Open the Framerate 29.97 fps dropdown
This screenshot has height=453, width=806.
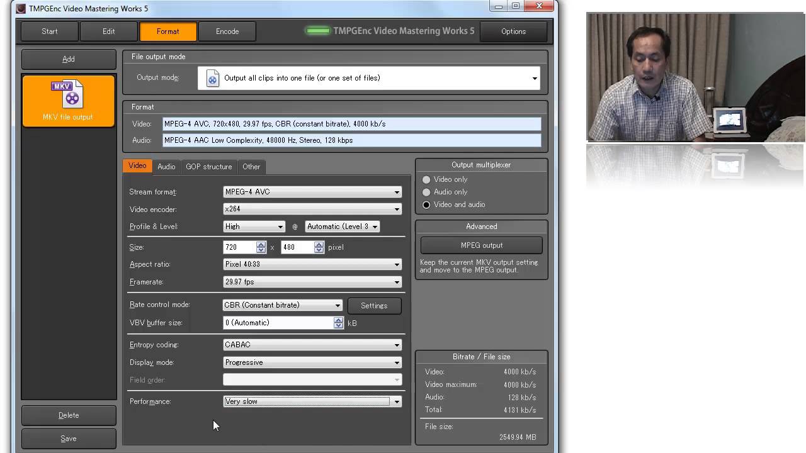312,282
